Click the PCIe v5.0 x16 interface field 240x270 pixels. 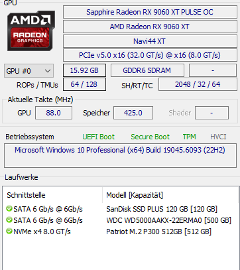150,55
